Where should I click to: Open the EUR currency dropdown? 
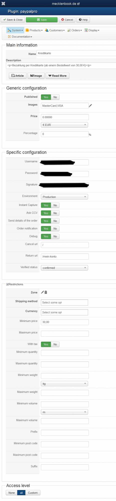[x=64, y=125]
